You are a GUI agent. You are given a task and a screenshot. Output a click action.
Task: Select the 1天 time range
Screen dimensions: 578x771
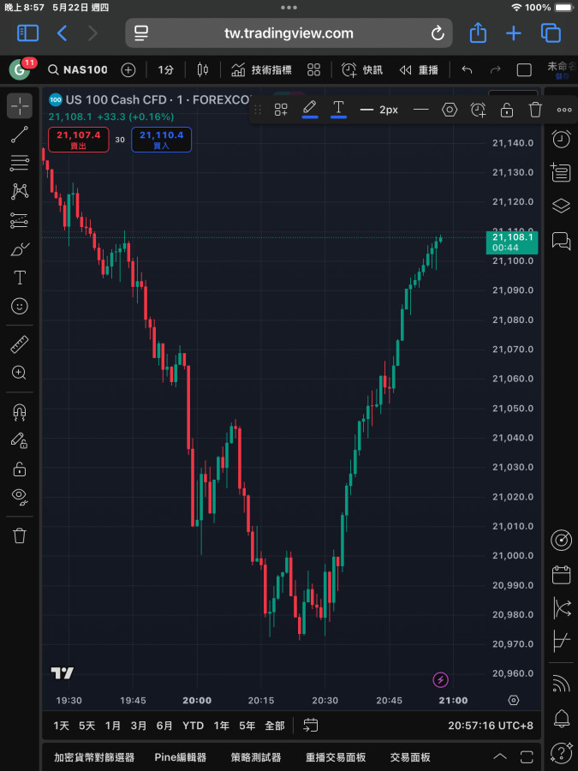[62, 726]
